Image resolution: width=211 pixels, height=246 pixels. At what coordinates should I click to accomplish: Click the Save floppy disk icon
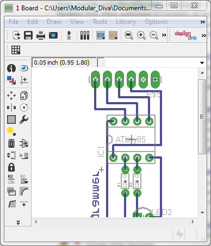click(x=28, y=35)
